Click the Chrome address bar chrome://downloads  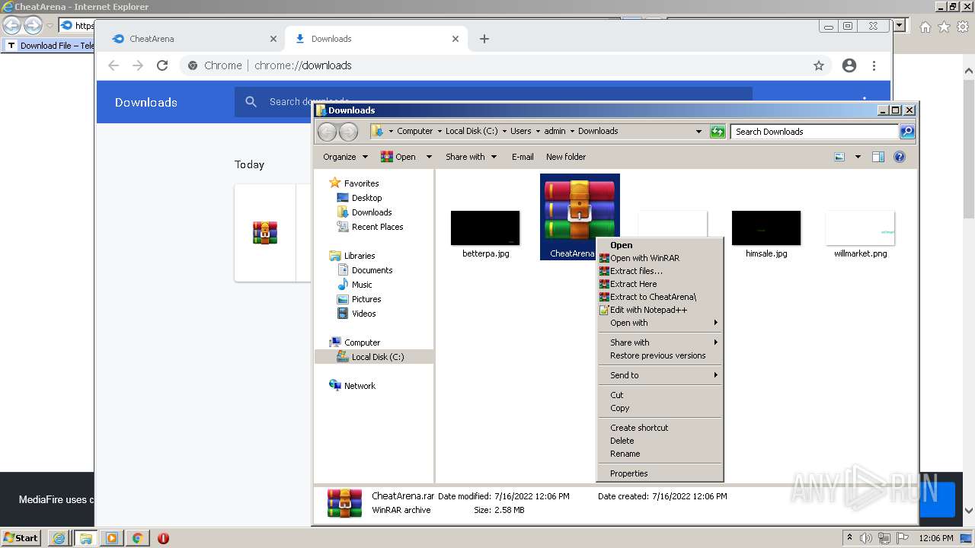coord(303,65)
